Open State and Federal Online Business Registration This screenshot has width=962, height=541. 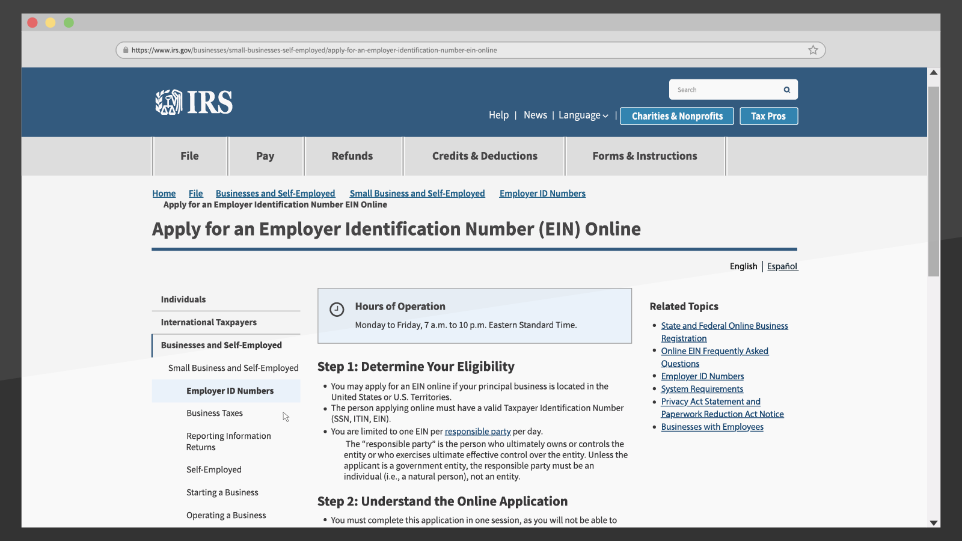pyautogui.click(x=725, y=332)
